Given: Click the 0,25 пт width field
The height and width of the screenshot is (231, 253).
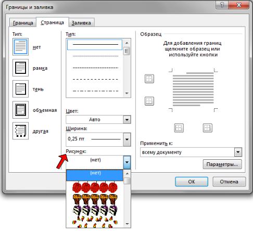Looking at the screenshot, I should (95, 139).
